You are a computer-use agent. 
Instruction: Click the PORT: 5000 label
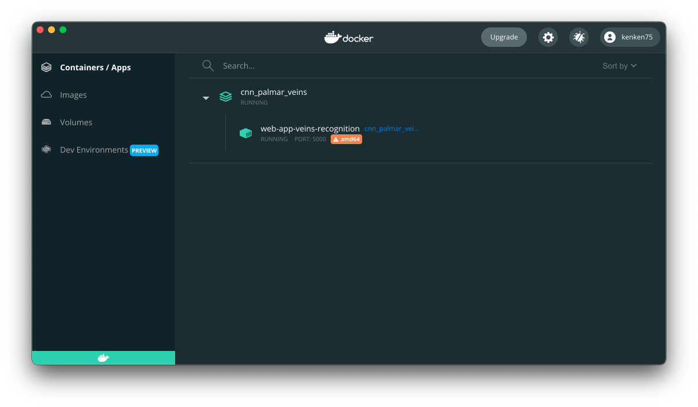(x=310, y=139)
